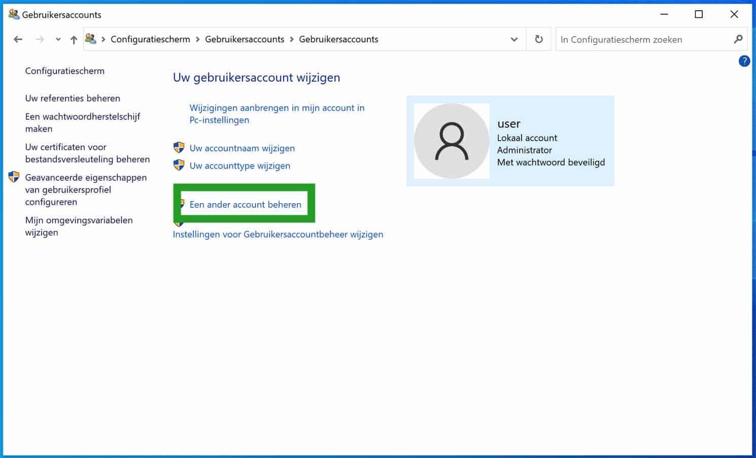Click shield icon beside Uw accountnaam wijzigen
The width and height of the screenshot is (756, 458).
click(x=179, y=148)
